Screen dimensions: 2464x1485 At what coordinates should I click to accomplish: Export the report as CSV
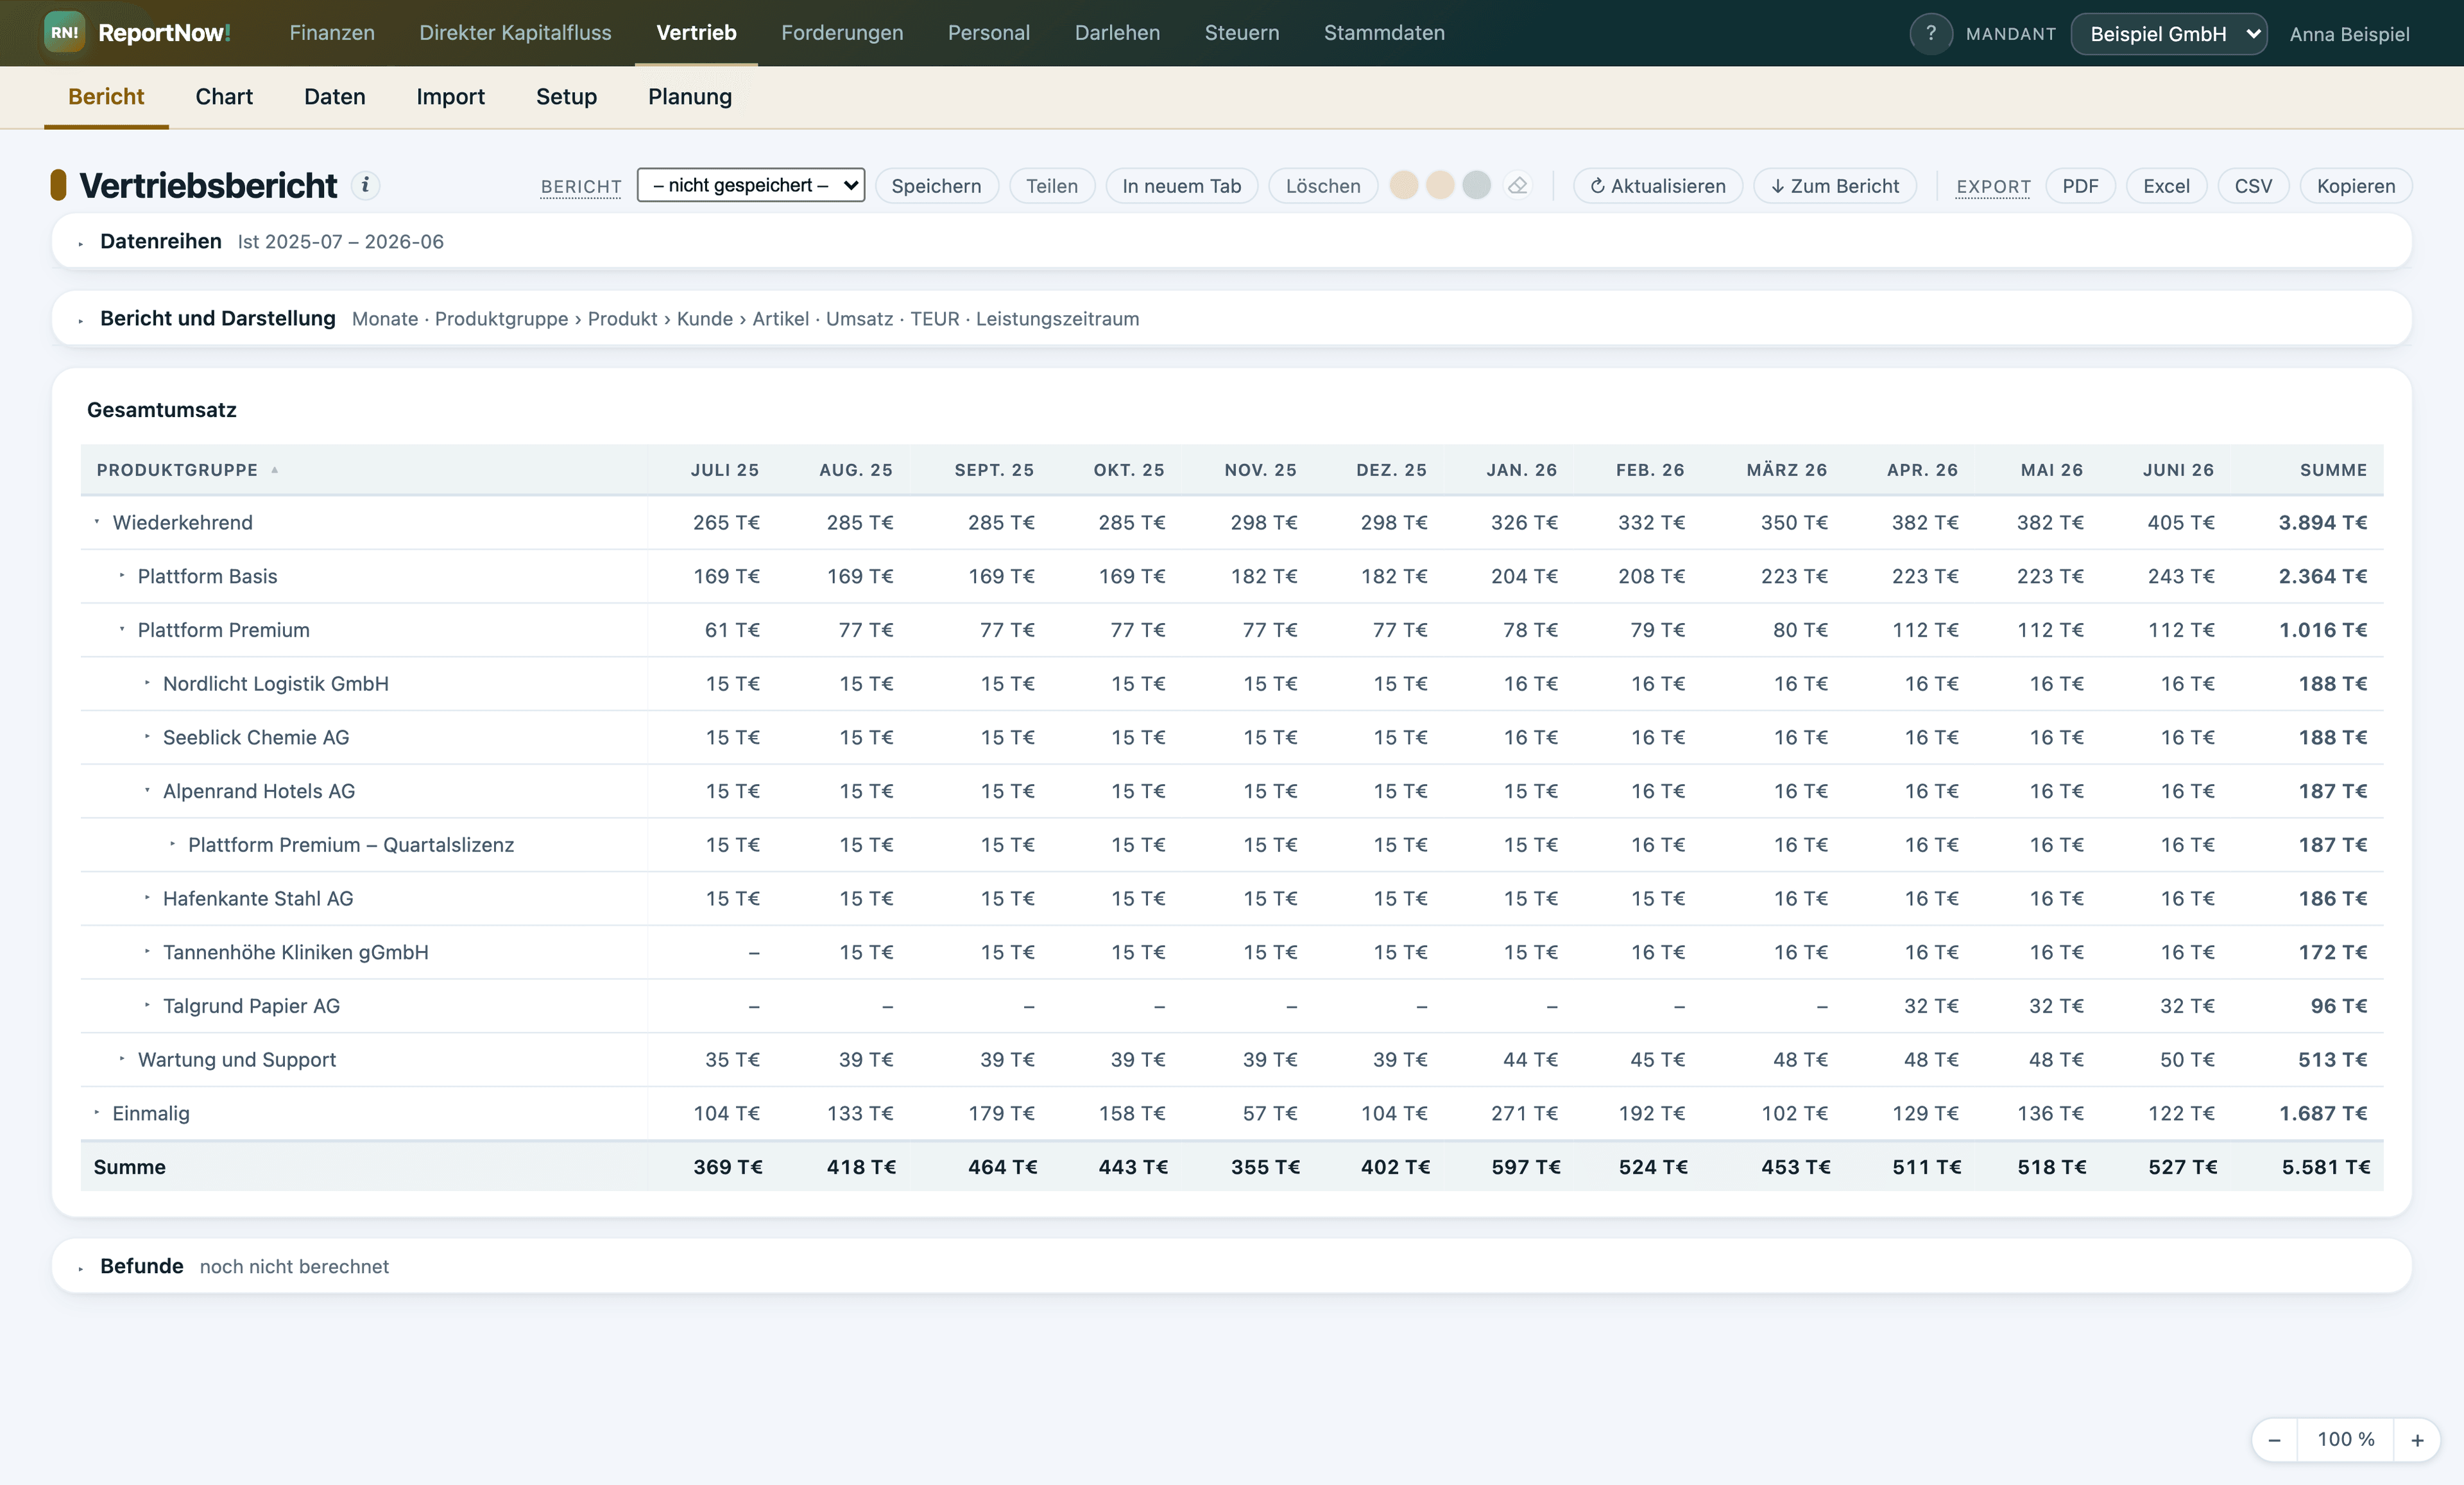click(x=2253, y=186)
